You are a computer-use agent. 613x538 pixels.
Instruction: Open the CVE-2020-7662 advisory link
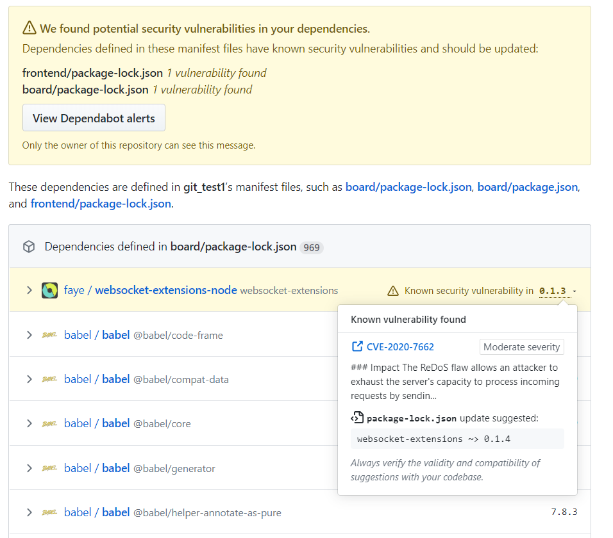(x=400, y=347)
